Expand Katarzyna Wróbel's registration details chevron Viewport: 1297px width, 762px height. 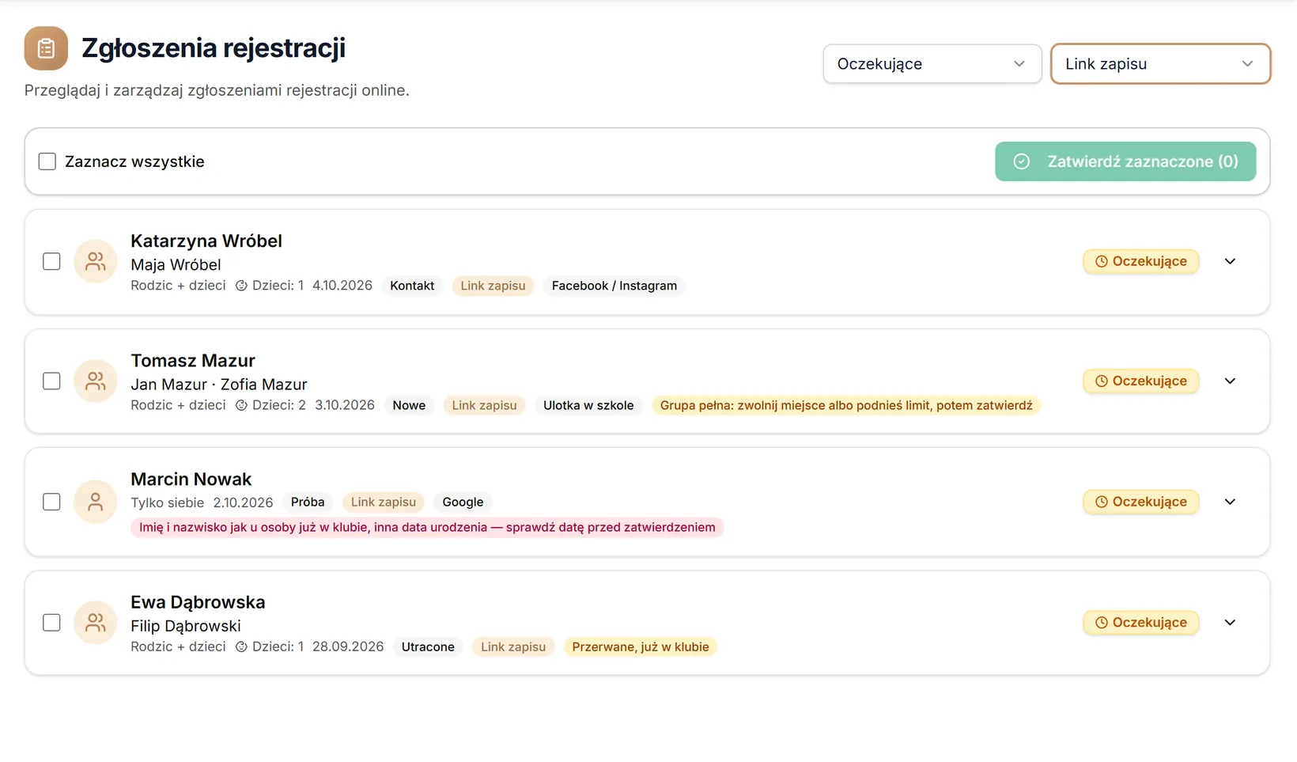point(1230,261)
